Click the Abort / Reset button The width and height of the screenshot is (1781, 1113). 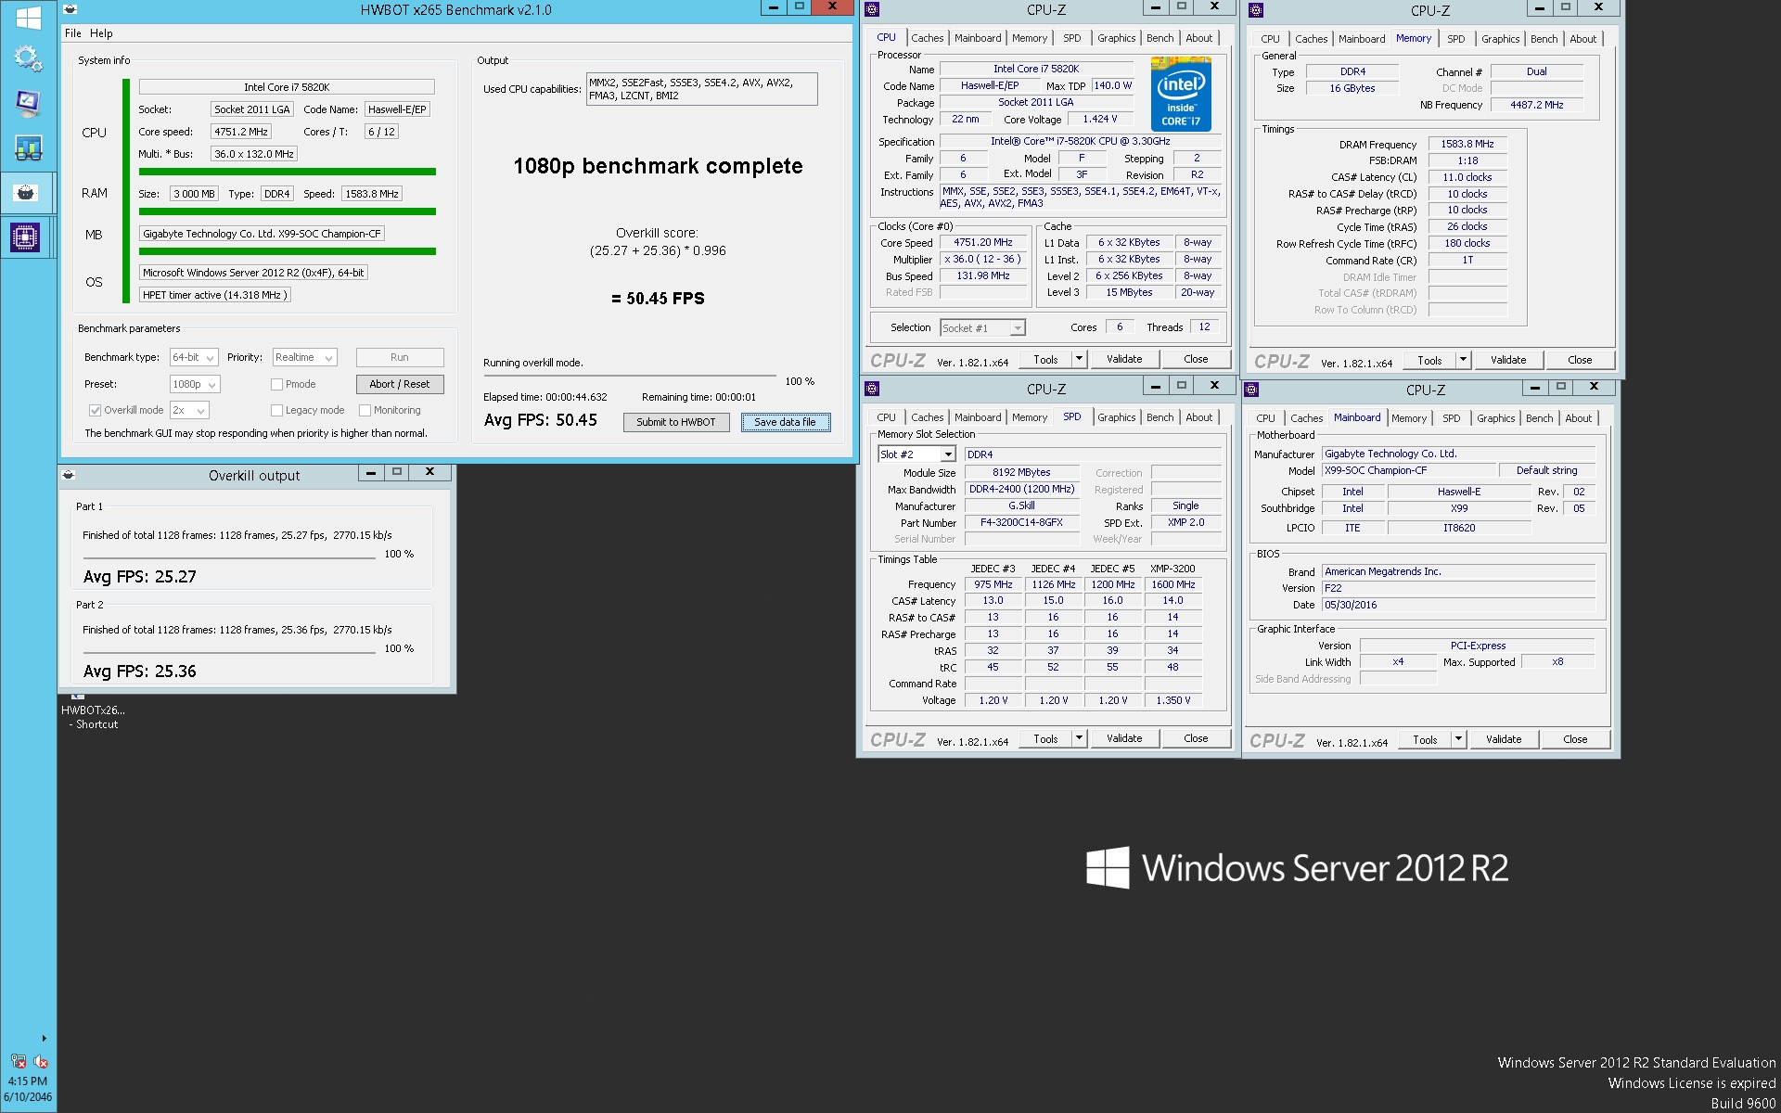click(399, 384)
